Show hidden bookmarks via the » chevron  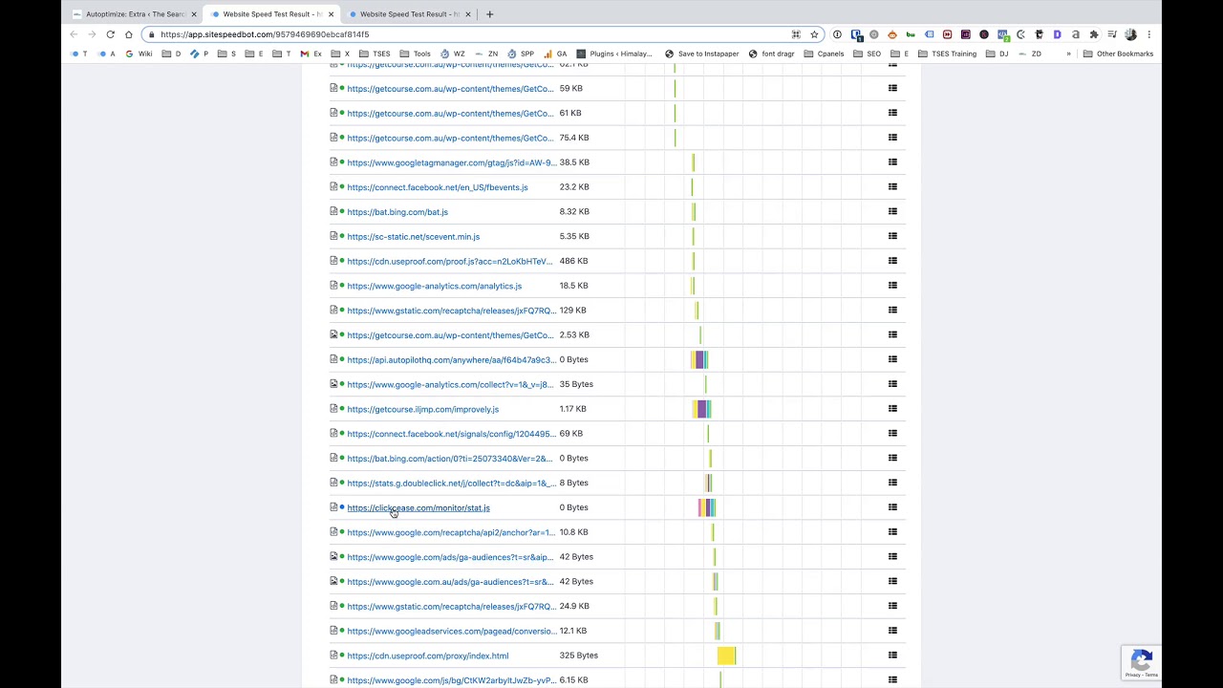tap(1068, 54)
